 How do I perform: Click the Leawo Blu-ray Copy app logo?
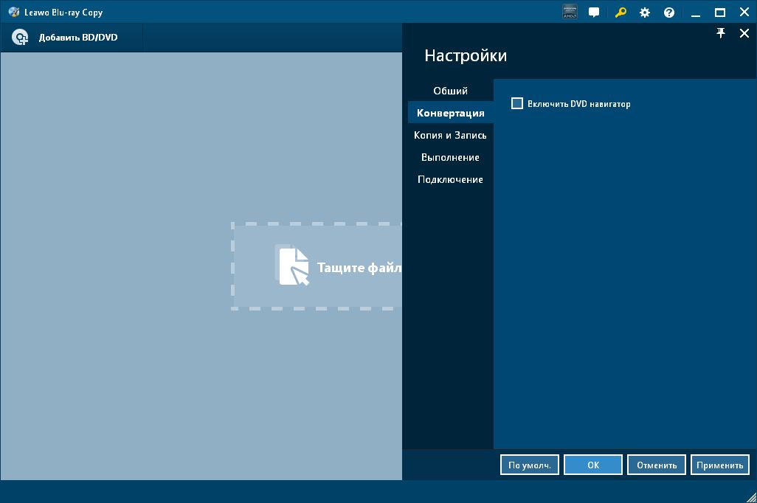tap(14, 12)
